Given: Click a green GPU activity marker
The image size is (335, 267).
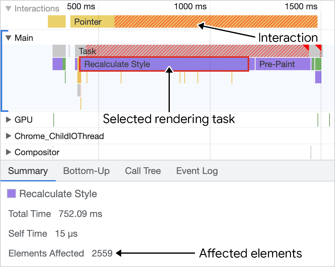Looking at the screenshot, I should click(x=54, y=120).
